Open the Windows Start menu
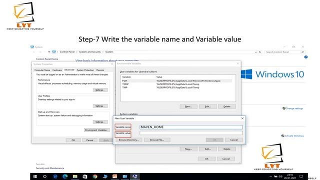This screenshot has height=180, width=320. 35,176
